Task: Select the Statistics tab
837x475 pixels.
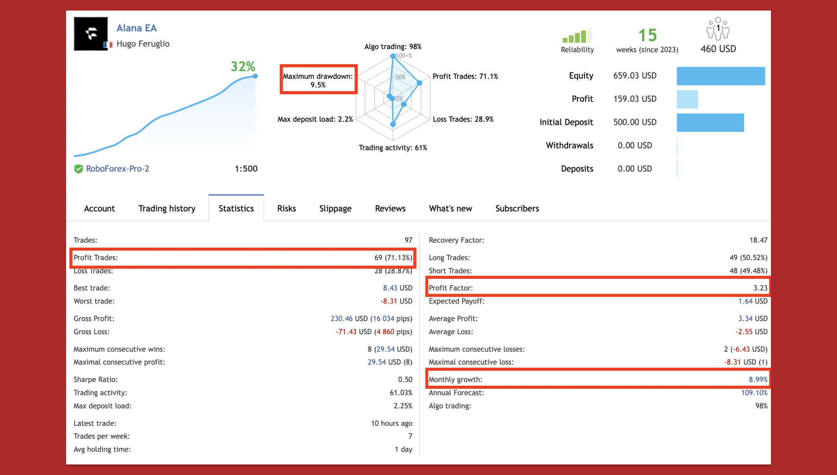Action: coord(236,208)
